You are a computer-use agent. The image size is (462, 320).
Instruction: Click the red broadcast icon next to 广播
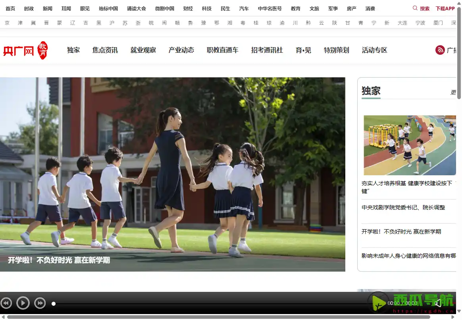coord(439,50)
